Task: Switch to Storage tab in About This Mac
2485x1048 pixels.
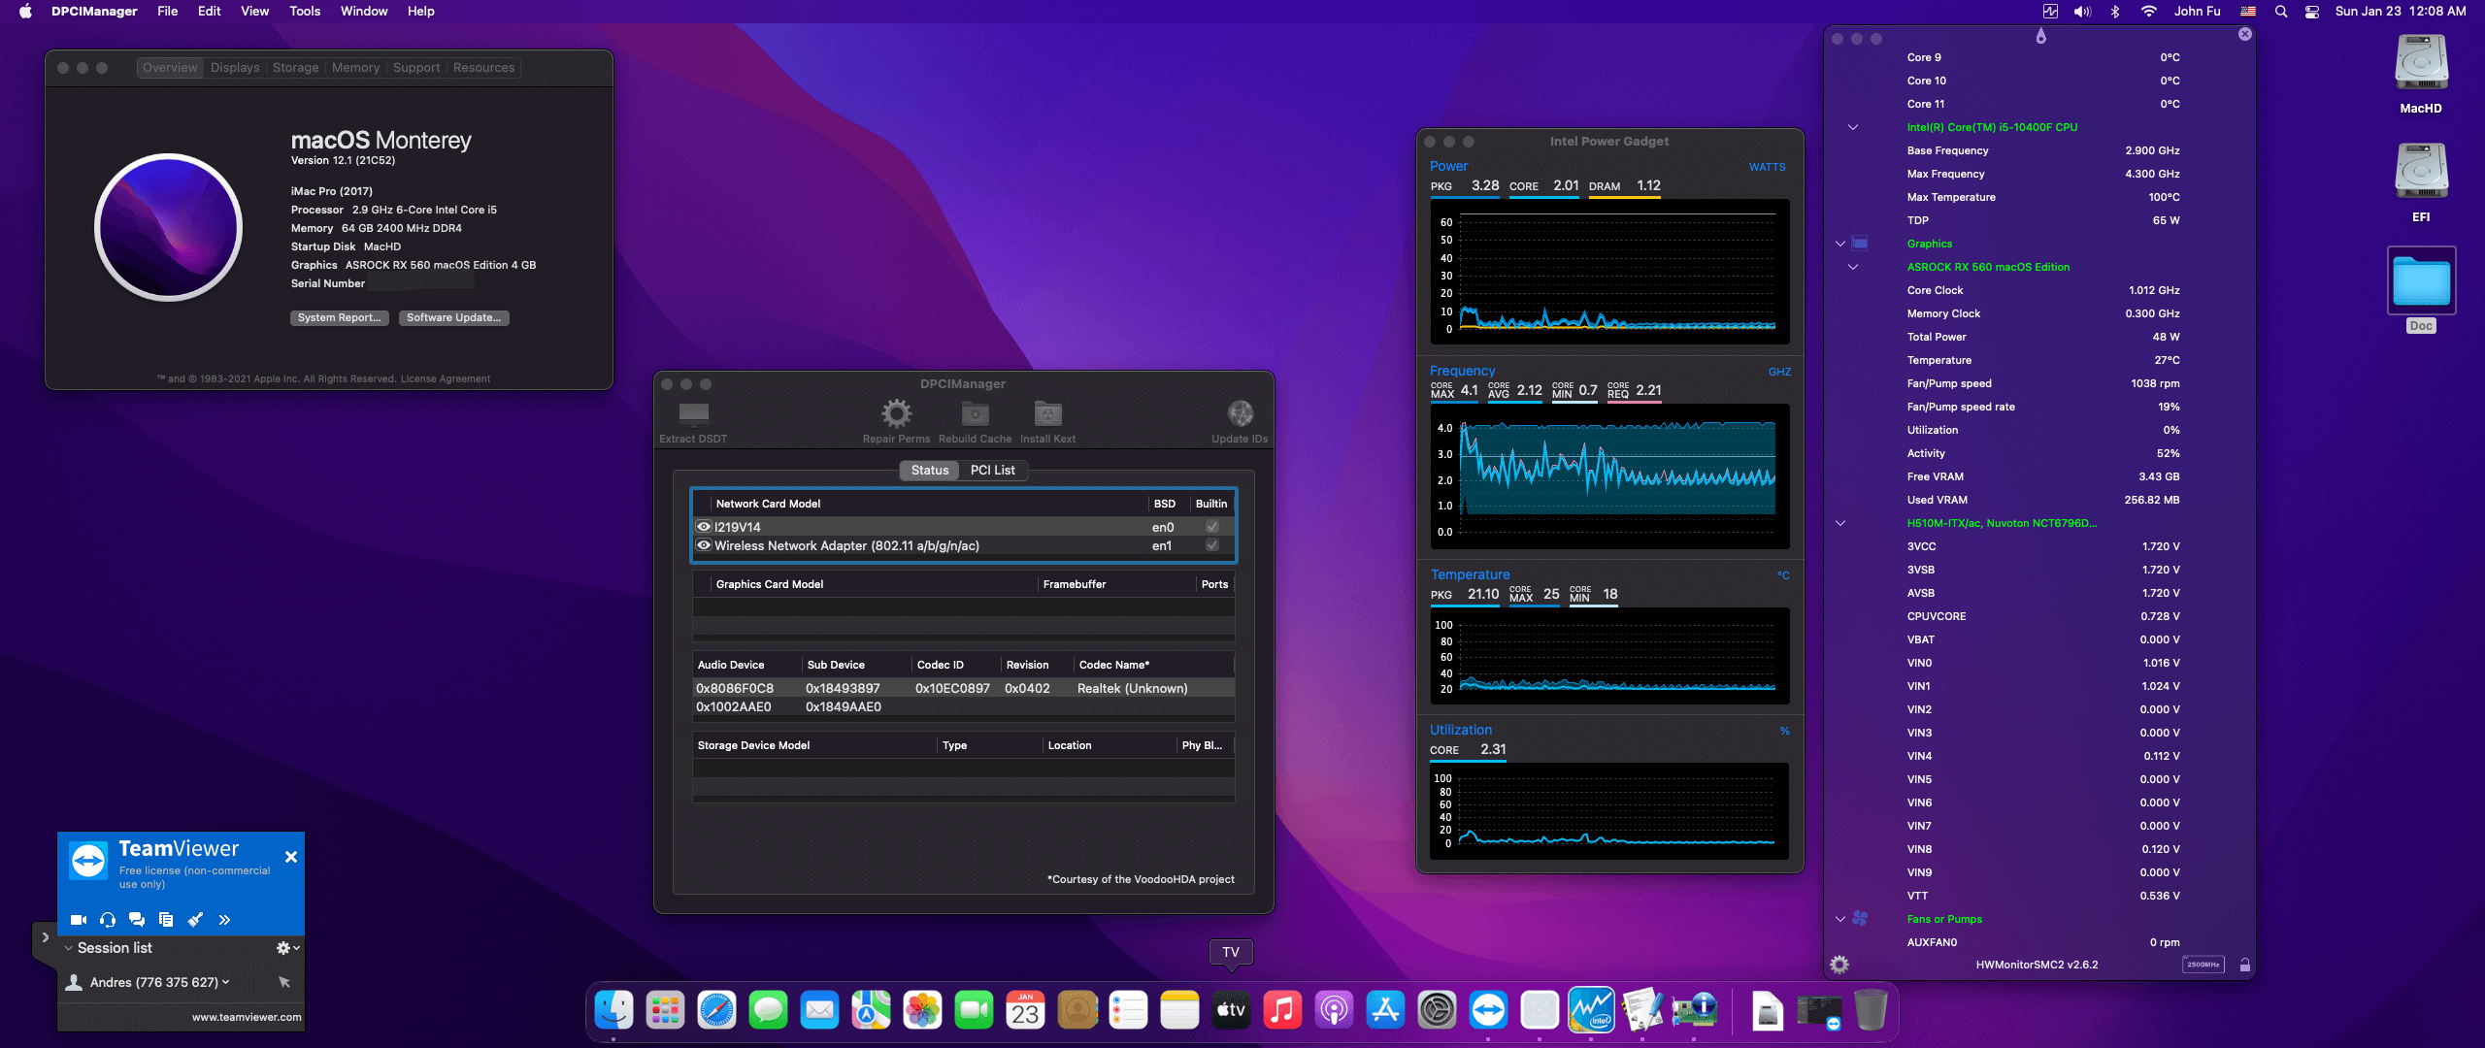Action: point(295,68)
